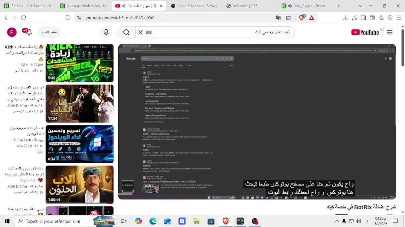Translate this page icon
This screenshot has width=405, height=227.
[278, 18]
